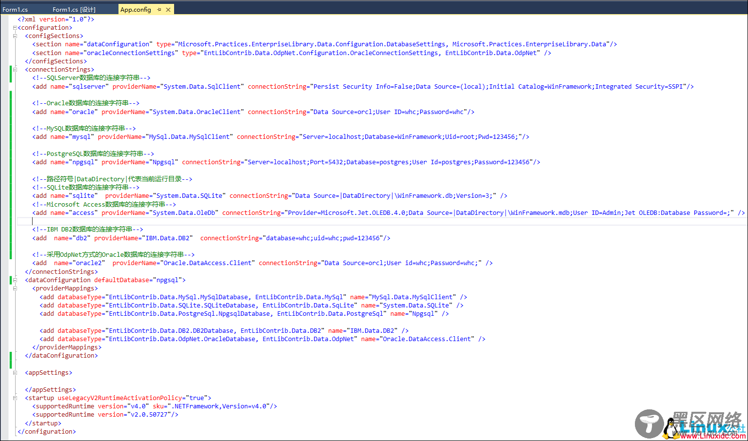This screenshot has width=748, height=441.
Task: Click the SQLiteDatabase databaseType mapping line
Action: tap(251, 306)
